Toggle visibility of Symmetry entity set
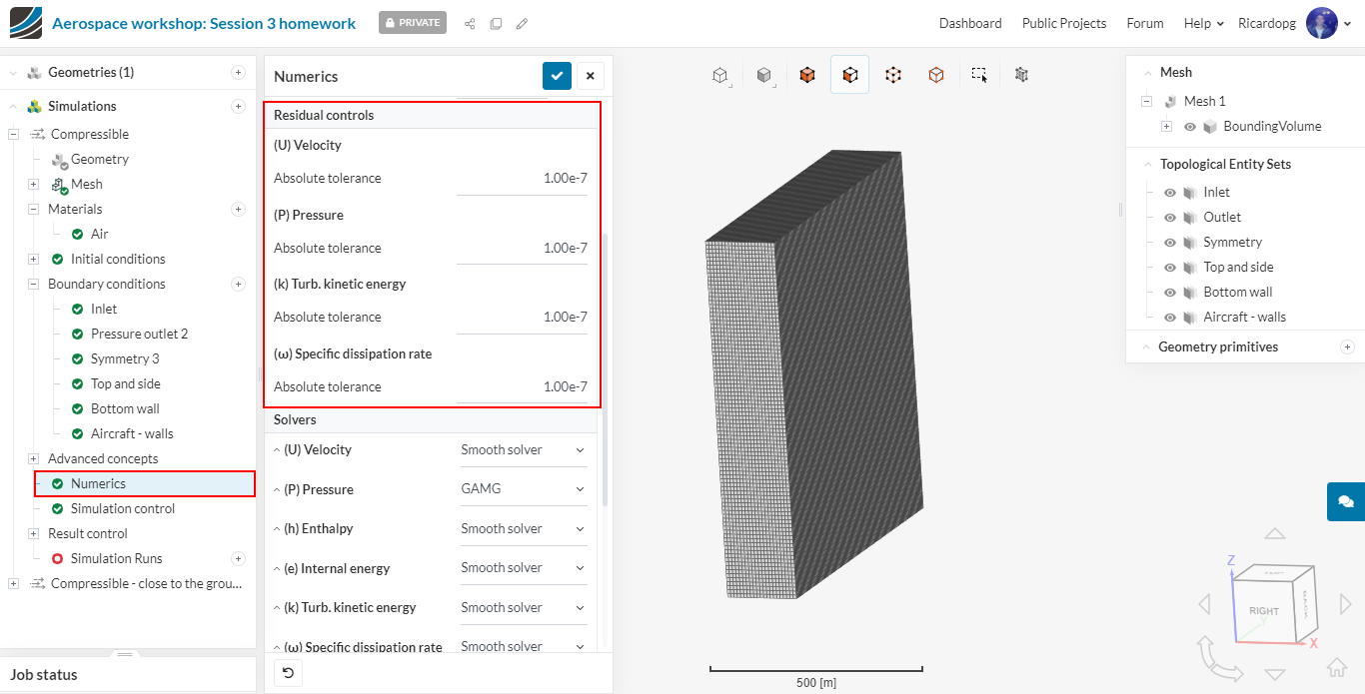1365x694 pixels. click(x=1170, y=243)
